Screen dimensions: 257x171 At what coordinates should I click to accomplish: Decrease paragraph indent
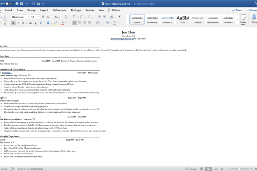coord(99,17)
